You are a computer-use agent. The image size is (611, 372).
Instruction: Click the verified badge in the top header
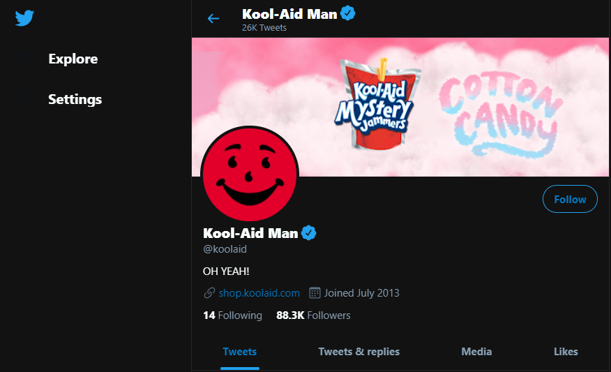(348, 13)
